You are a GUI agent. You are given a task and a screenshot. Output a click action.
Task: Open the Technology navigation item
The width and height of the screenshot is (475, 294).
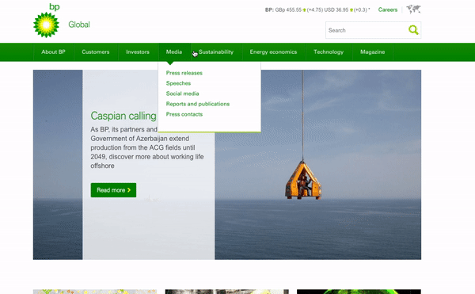pyautogui.click(x=329, y=52)
